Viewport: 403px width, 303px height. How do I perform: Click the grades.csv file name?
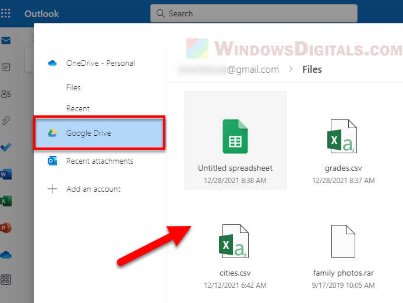pos(344,168)
